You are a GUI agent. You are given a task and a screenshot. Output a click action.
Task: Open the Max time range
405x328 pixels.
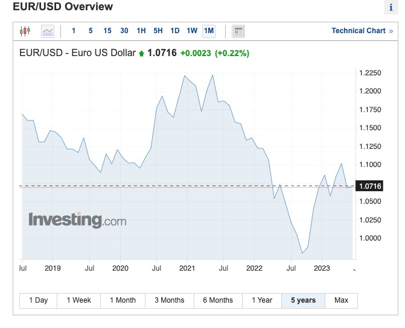pos(341,300)
